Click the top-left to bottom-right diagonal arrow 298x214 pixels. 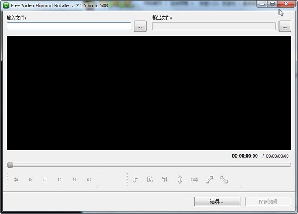(x=224, y=180)
